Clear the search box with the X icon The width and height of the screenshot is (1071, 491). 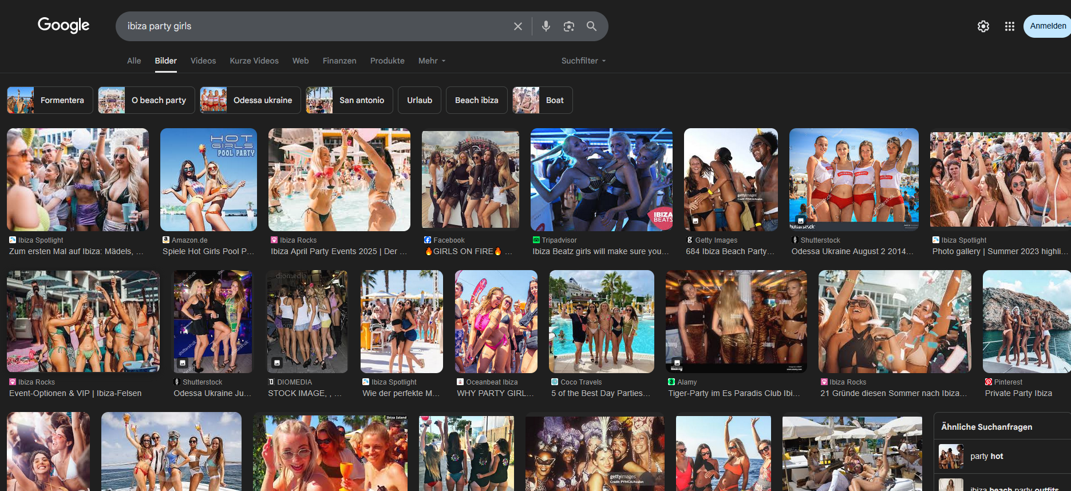point(517,26)
